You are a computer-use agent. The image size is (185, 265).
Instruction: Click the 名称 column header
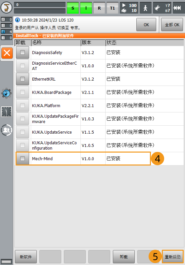click(56, 42)
